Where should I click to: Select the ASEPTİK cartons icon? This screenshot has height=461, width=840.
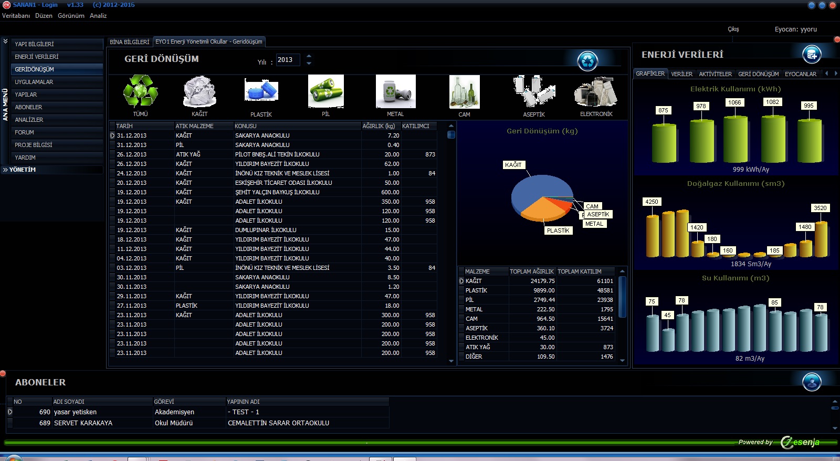[x=534, y=91]
